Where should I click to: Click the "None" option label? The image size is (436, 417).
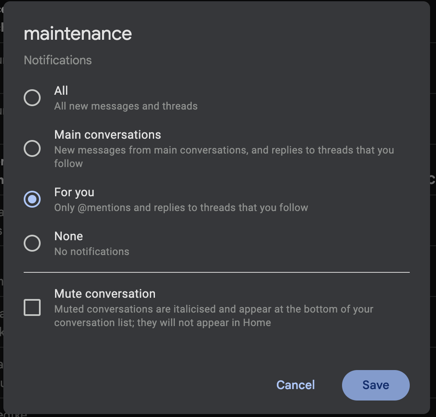[69, 236]
